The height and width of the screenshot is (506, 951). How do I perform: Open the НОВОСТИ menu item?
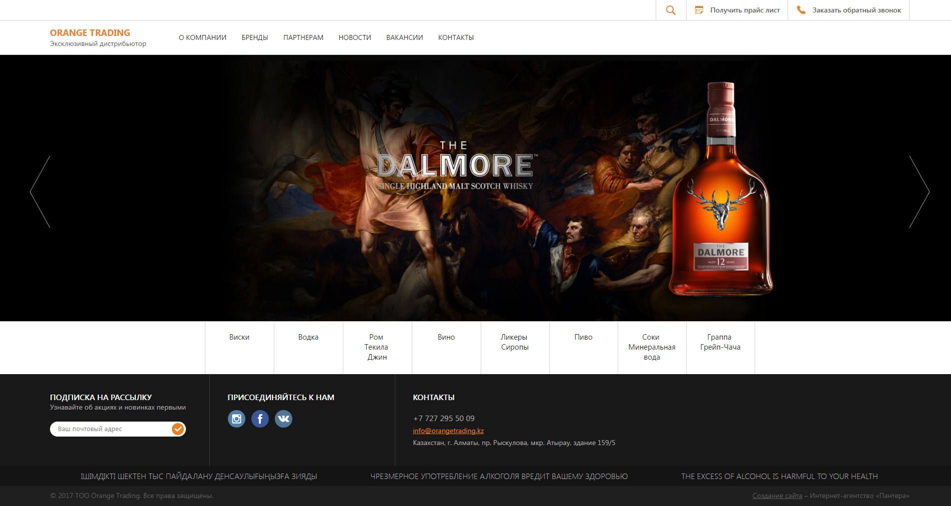pyautogui.click(x=355, y=37)
